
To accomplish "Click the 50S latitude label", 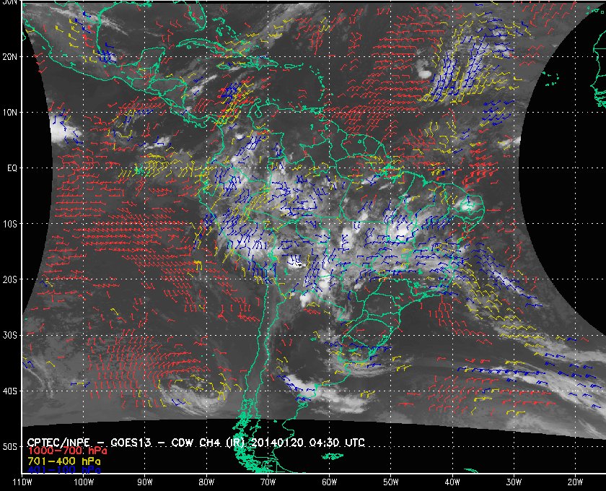I will click(9, 447).
